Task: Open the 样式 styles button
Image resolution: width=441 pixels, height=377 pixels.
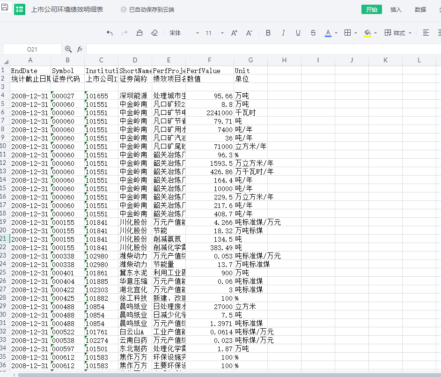Action: 398,33
